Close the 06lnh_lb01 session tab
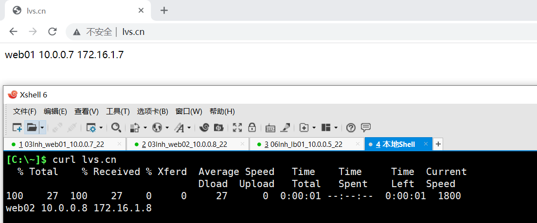Screen dimensions: 537x223 pyautogui.click(x=358, y=144)
